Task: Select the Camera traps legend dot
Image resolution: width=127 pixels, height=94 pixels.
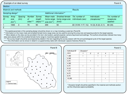Action: (x=7, y=83)
